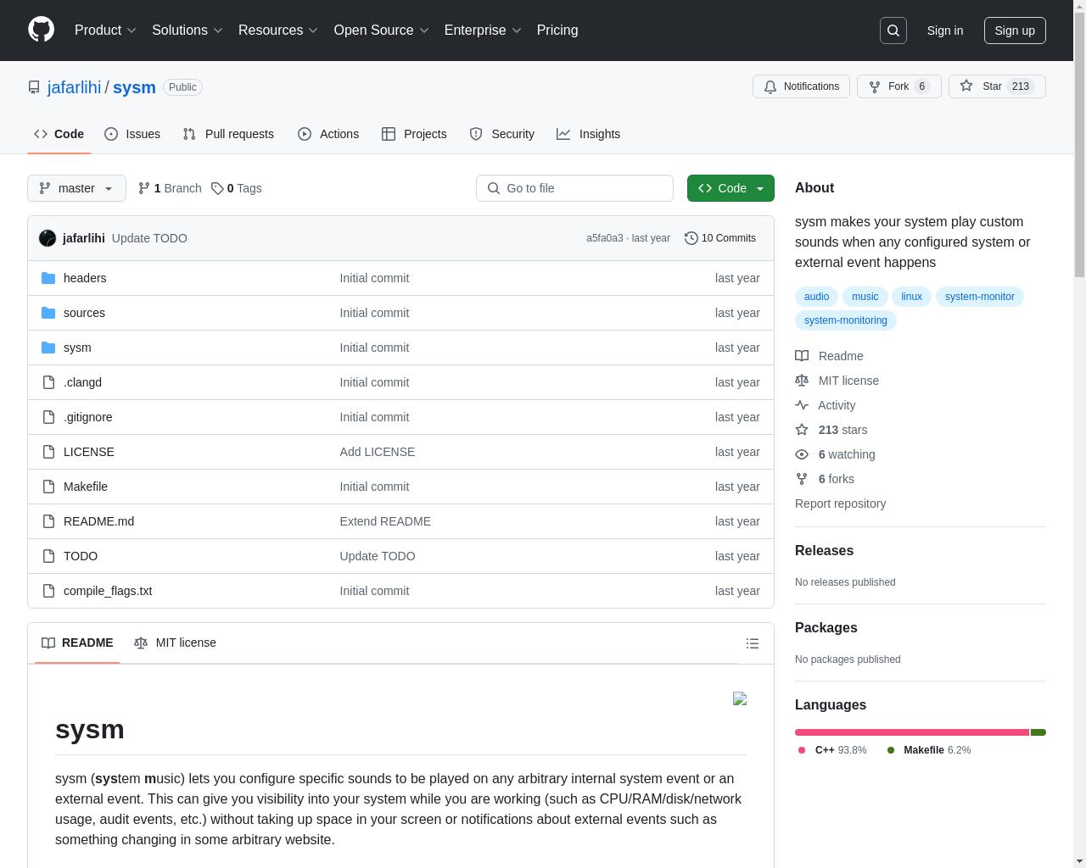
Task: Click Sign in
Action: (x=945, y=31)
